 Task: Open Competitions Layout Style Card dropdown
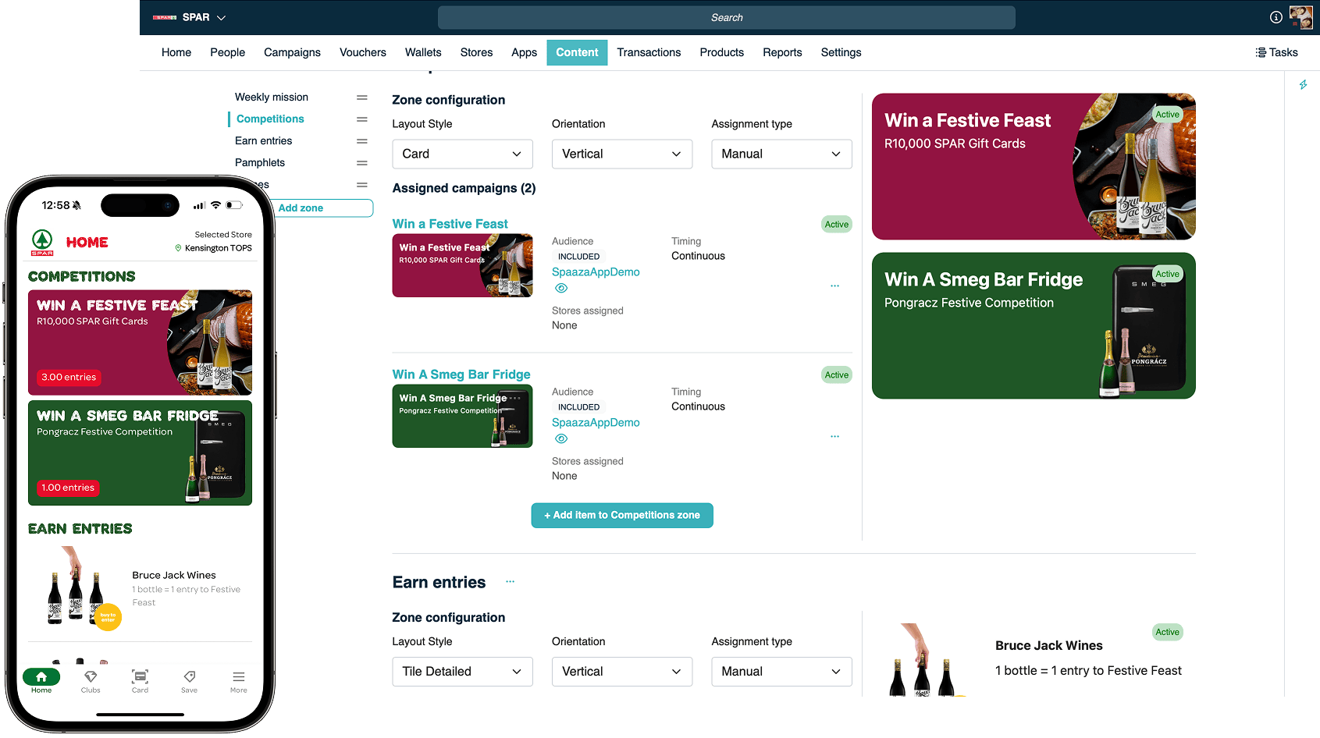[x=462, y=154]
